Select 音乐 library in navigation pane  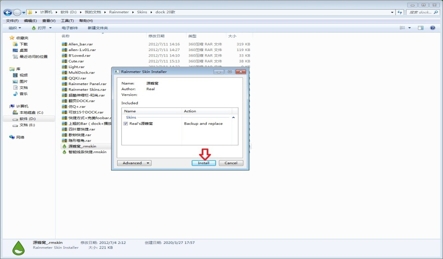point(23,94)
